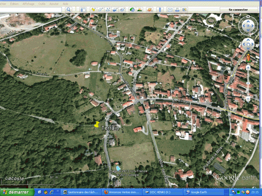
Task: Open the Affichage menu
Action: (28, 3)
